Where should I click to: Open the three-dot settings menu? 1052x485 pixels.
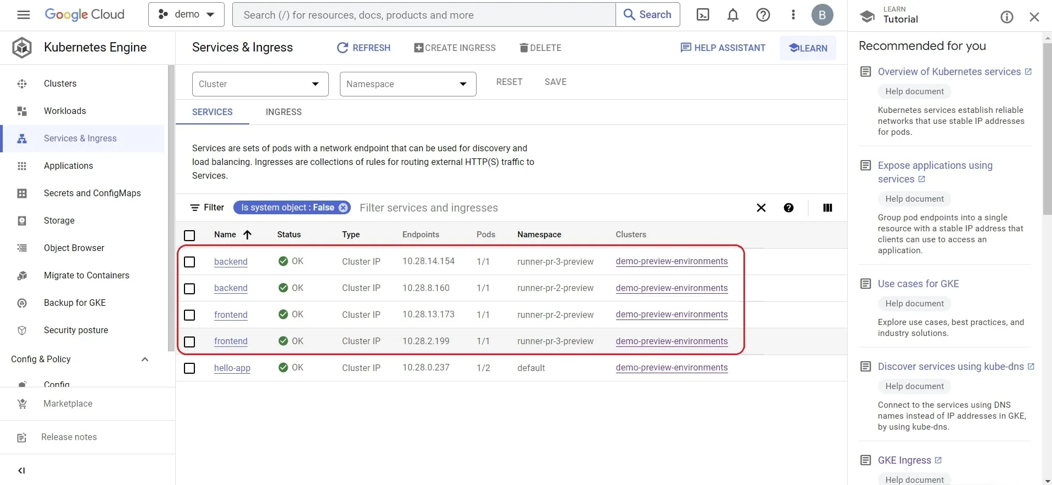pos(793,15)
